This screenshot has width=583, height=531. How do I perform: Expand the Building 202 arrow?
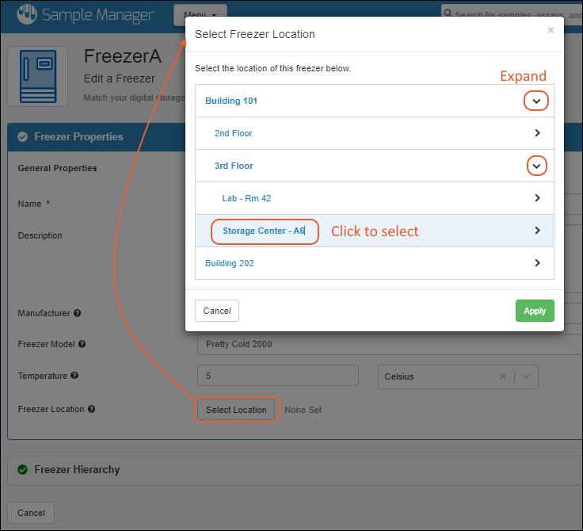click(537, 263)
